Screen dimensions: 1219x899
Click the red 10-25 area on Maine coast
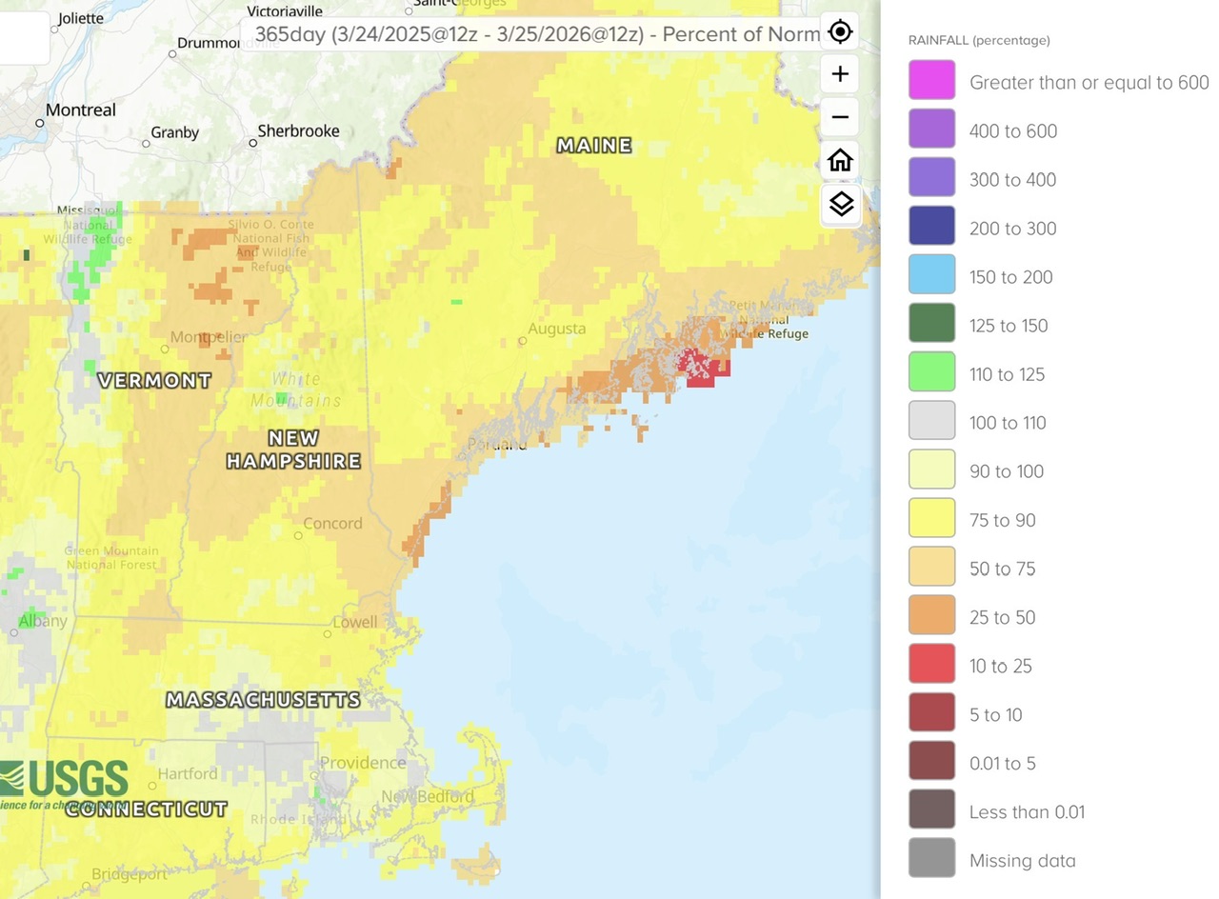tap(700, 371)
